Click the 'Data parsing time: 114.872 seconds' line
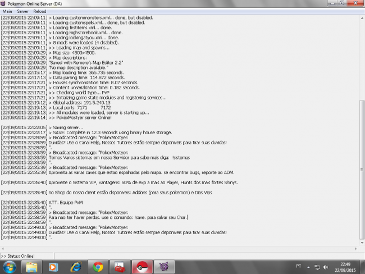The image size is (365, 274). (x=63, y=77)
